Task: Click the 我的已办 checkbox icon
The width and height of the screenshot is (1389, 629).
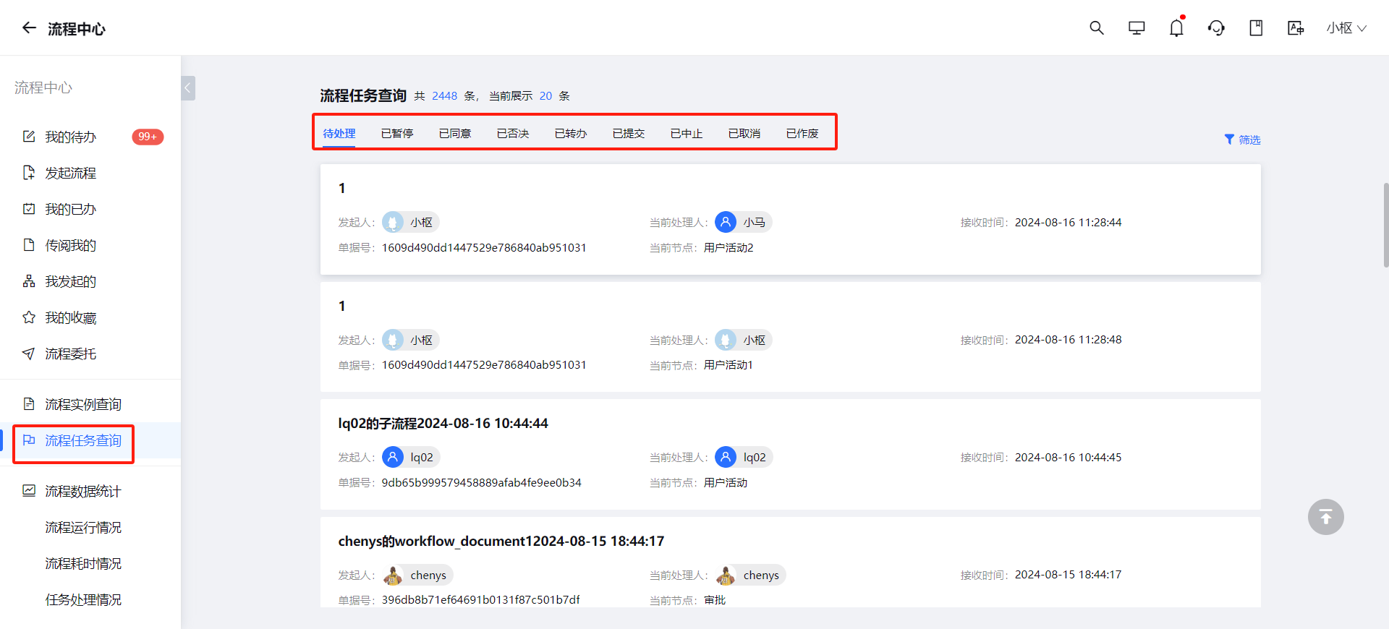Action: (x=29, y=208)
